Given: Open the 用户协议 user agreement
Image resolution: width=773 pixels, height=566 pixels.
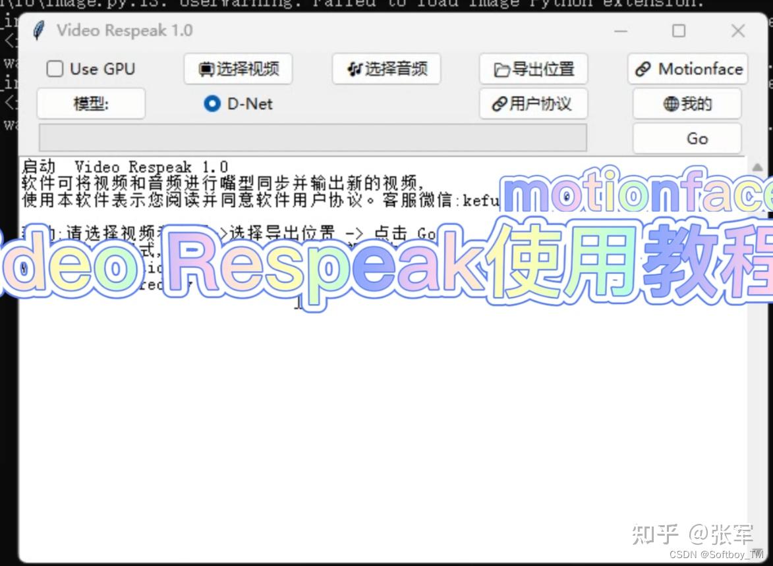Looking at the screenshot, I should point(533,104).
